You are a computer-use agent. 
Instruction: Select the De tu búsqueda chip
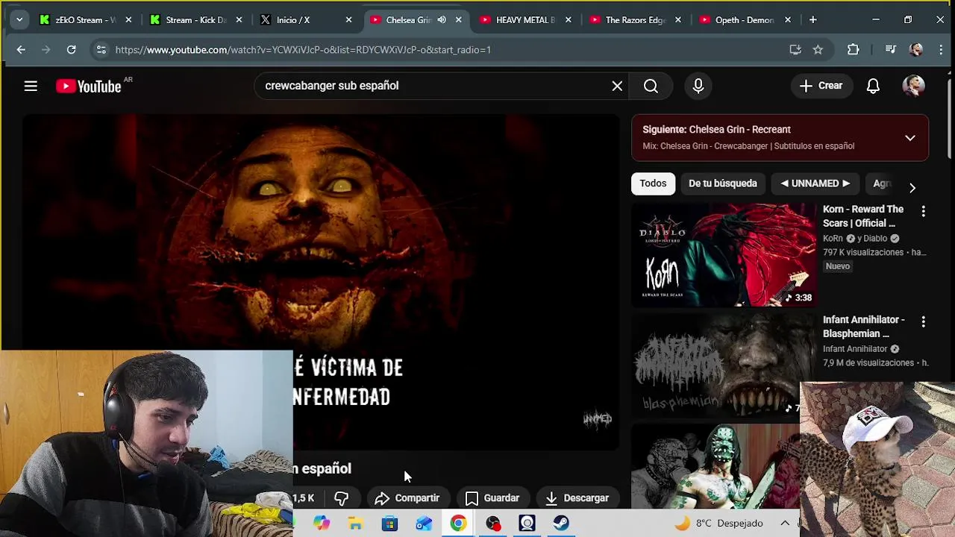point(722,183)
